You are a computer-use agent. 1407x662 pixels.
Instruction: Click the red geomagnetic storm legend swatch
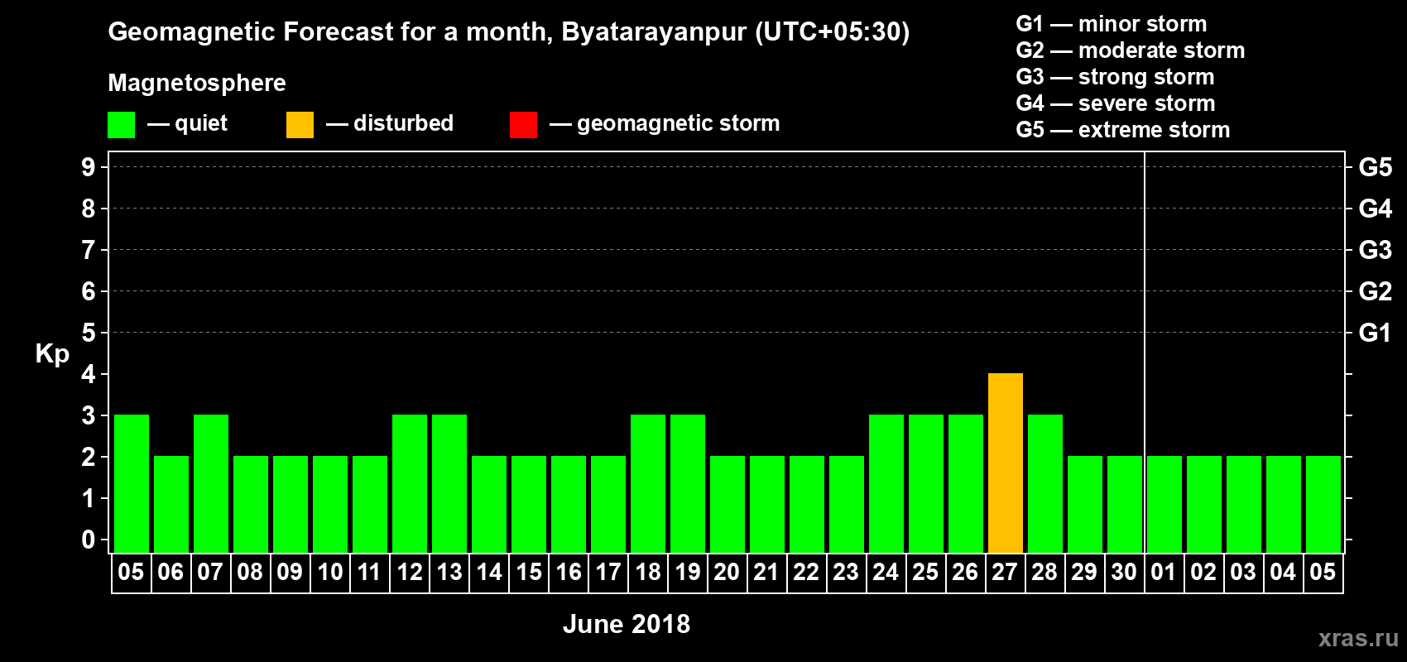[523, 125]
